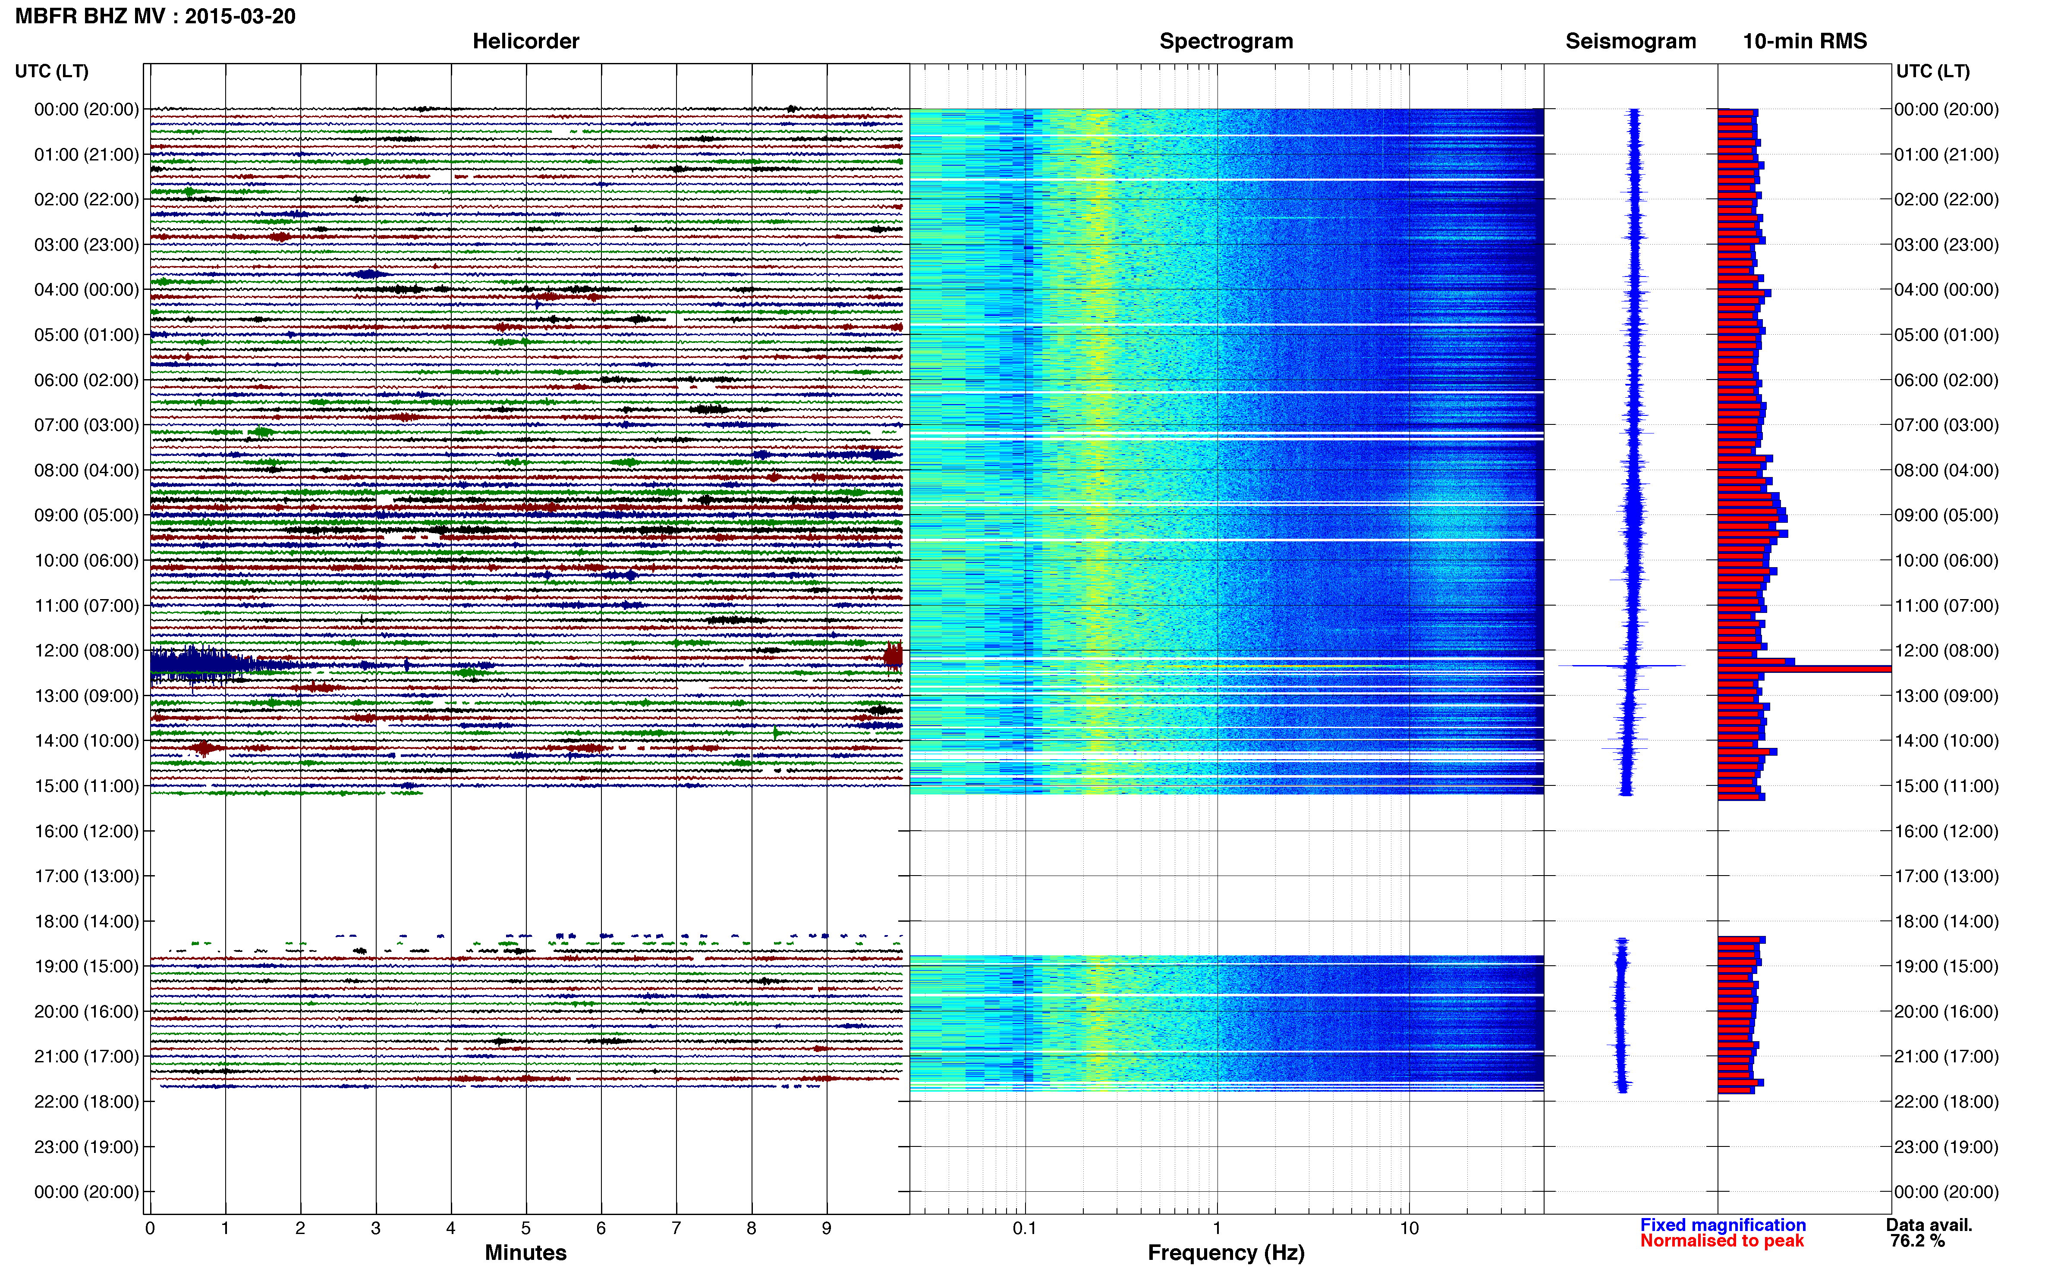
Task: Click '17:00 (13:00)' on the RMS time axis
Action: coord(1947,876)
